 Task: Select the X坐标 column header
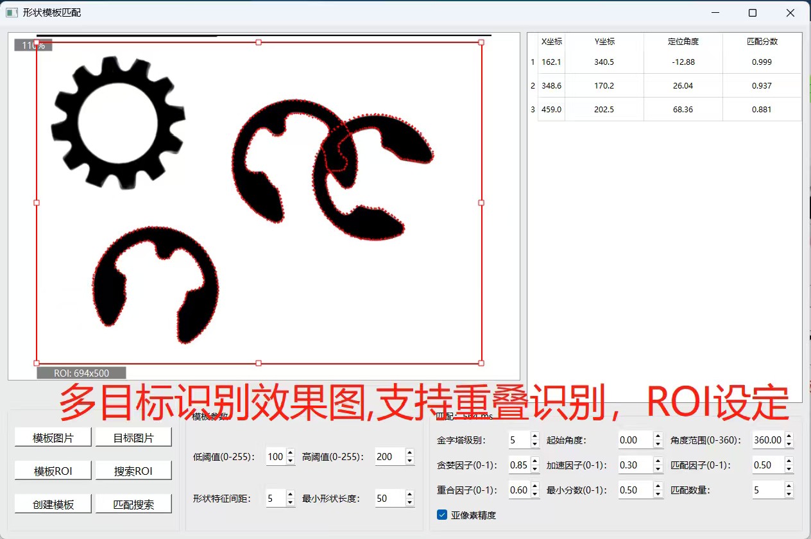click(x=551, y=41)
